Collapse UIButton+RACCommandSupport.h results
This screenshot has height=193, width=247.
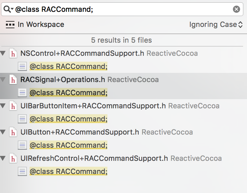[x=3, y=132]
